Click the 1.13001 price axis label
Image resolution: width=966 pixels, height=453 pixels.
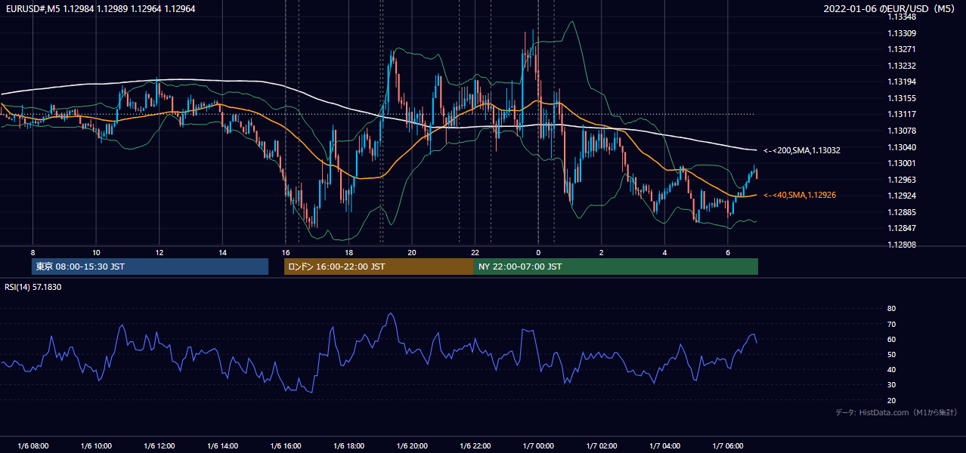pyautogui.click(x=902, y=163)
